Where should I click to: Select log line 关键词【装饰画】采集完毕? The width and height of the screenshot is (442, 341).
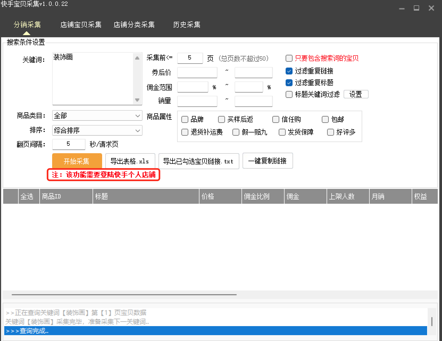point(215,322)
